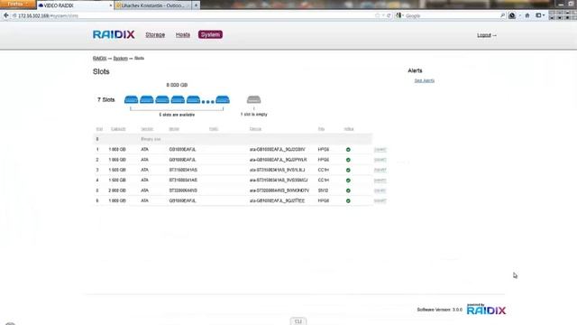Screen dimensions: 577x325
Task: Click the Logout link
Action: click(484, 35)
